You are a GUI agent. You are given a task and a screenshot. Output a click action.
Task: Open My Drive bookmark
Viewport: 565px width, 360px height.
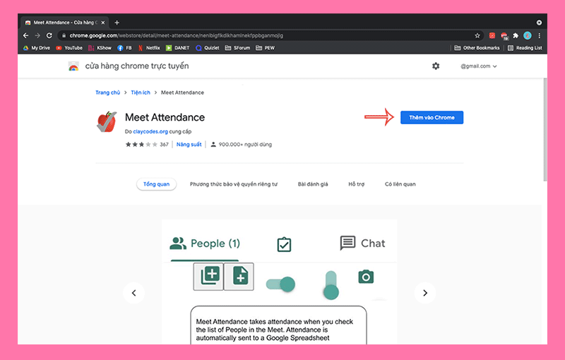(x=37, y=48)
